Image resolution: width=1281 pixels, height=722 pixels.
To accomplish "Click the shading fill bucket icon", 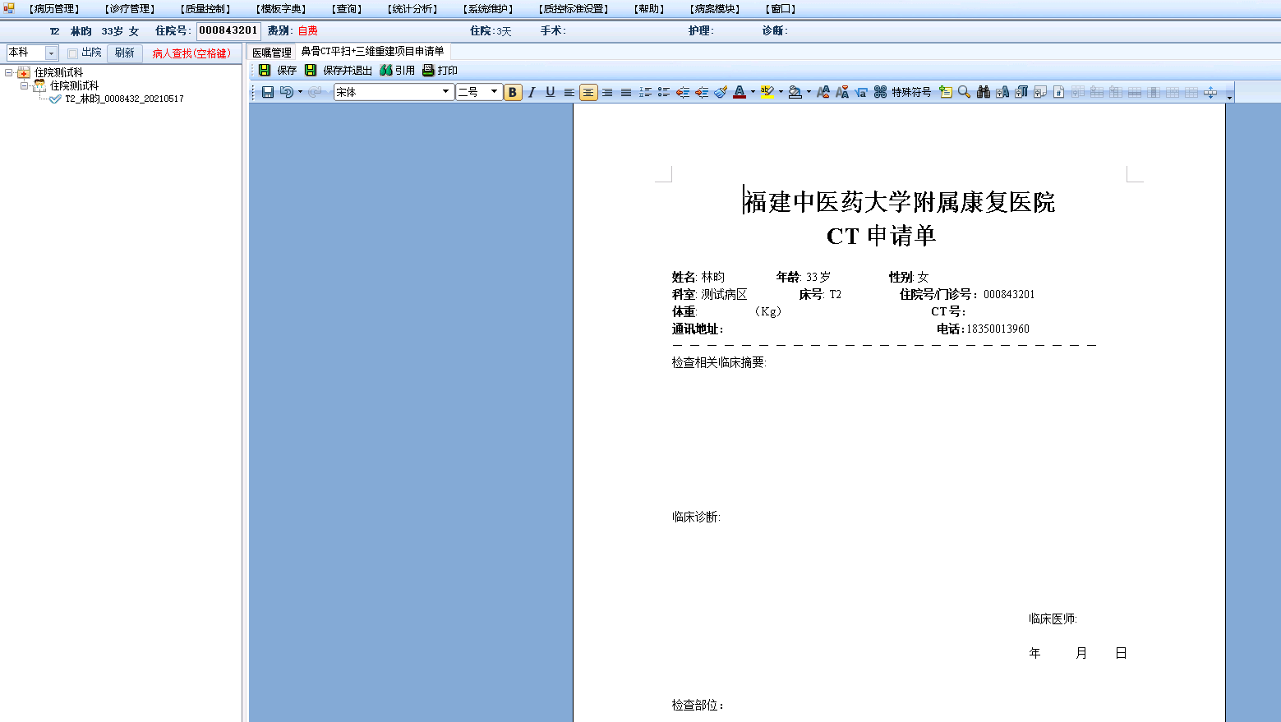I will (x=795, y=92).
